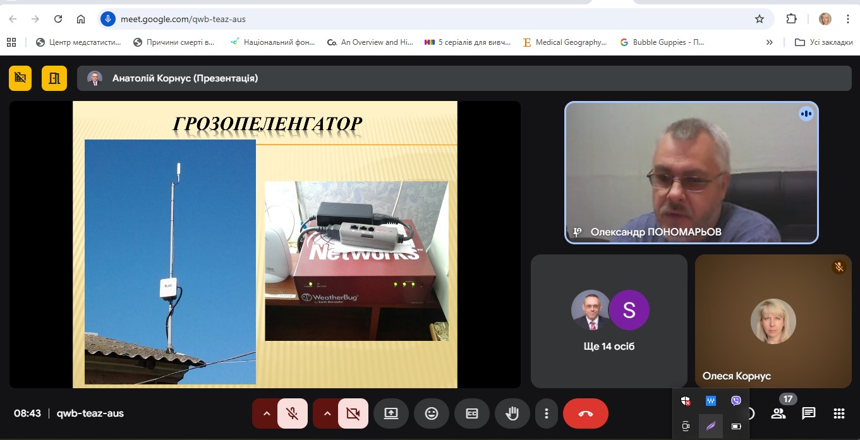Open the people list showing 17 participants
Image resolution: width=860 pixels, height=440 pixels.
[x=778, y=413]
